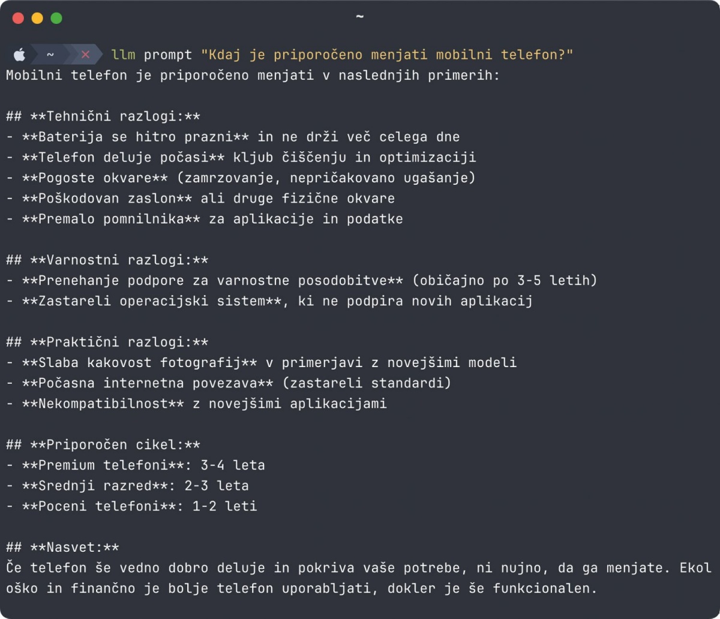Screen dimensions: 720x619
Task: Click the llm command word
Action: tap(123, 55)
